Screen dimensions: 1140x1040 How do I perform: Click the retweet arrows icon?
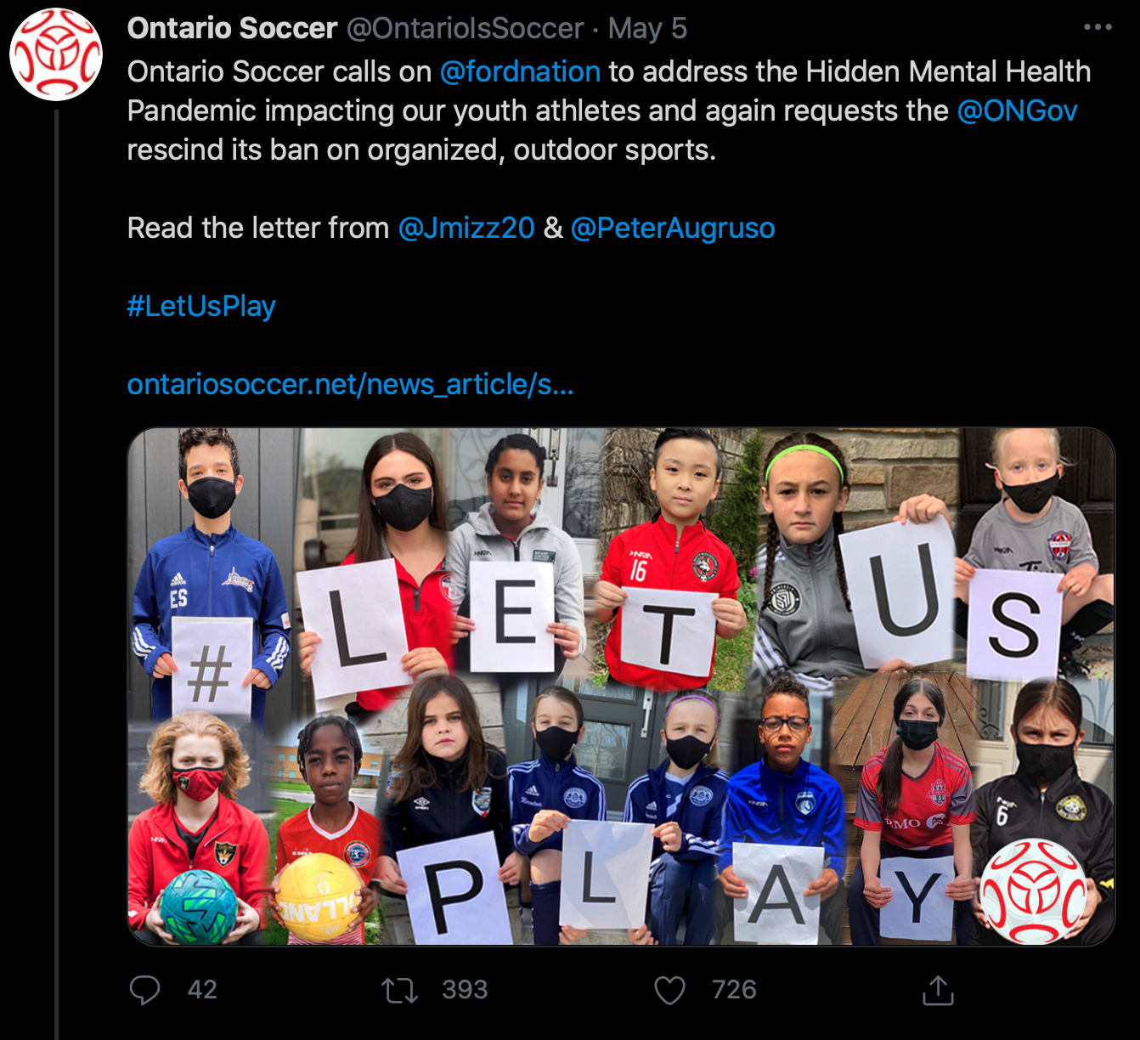coord(399,990)
